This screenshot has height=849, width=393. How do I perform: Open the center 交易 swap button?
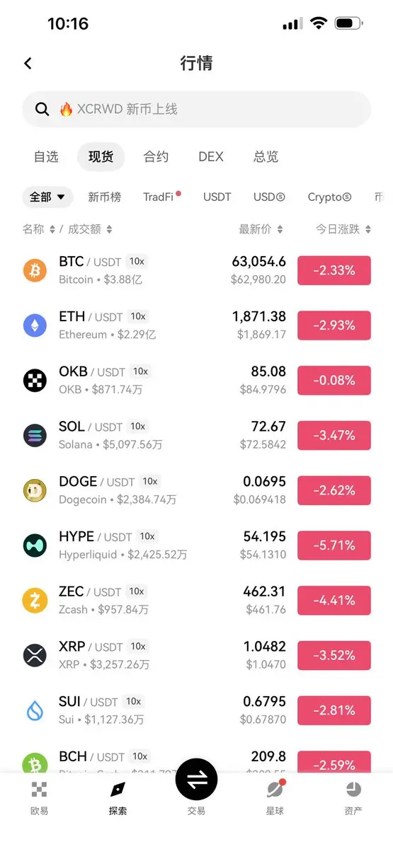[196, 779]
